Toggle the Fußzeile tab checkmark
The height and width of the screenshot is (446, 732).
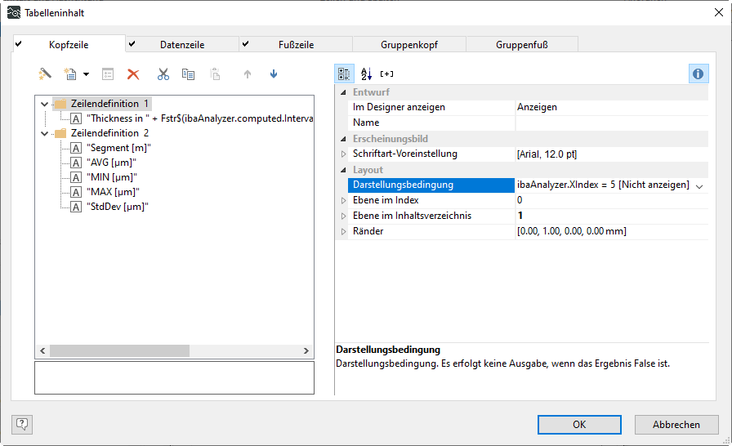246,44
